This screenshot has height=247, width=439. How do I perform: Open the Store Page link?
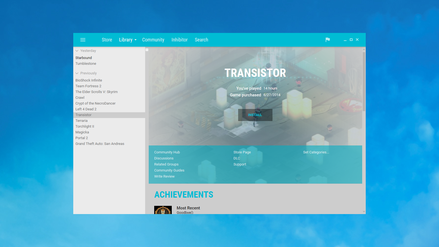(242, 152)
